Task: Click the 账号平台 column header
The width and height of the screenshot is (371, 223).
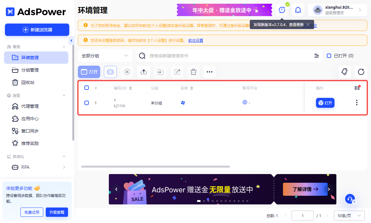Action: (x=250, y=88)
